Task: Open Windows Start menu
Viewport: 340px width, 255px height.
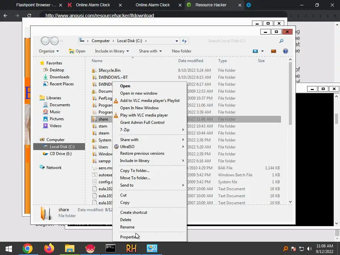Action: tap(9, 249)
